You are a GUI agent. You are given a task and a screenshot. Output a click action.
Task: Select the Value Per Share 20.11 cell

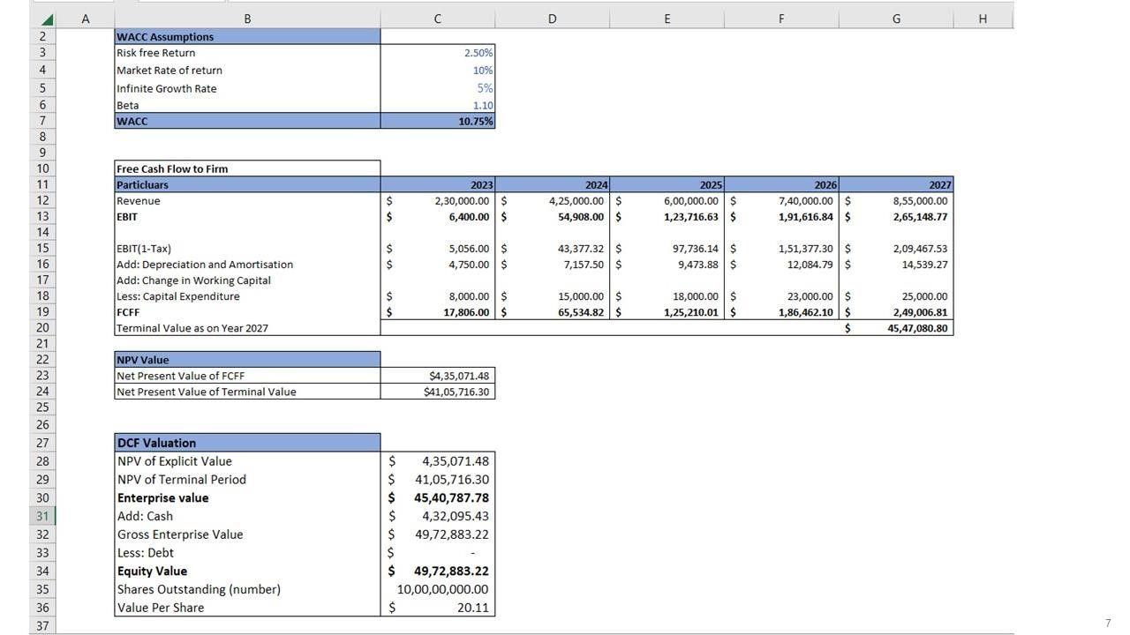(x=438, y=608)
